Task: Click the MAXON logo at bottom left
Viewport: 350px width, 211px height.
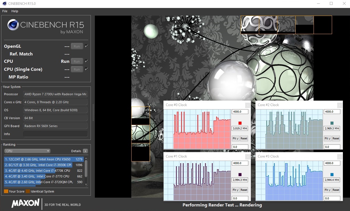Action: pos(26,203)
